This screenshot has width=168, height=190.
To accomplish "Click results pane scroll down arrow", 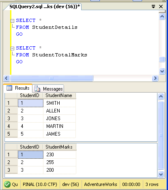I will (x=161, y=174).
